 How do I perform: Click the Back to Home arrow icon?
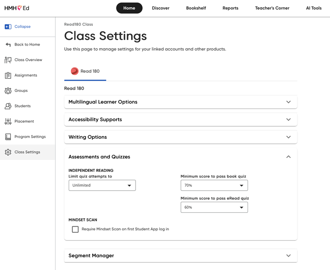click(8, 45)
